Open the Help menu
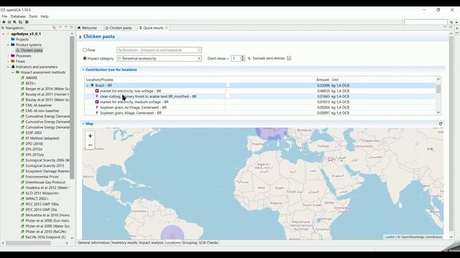This screenshot has width=460, height=258. [x=45, y=16]
